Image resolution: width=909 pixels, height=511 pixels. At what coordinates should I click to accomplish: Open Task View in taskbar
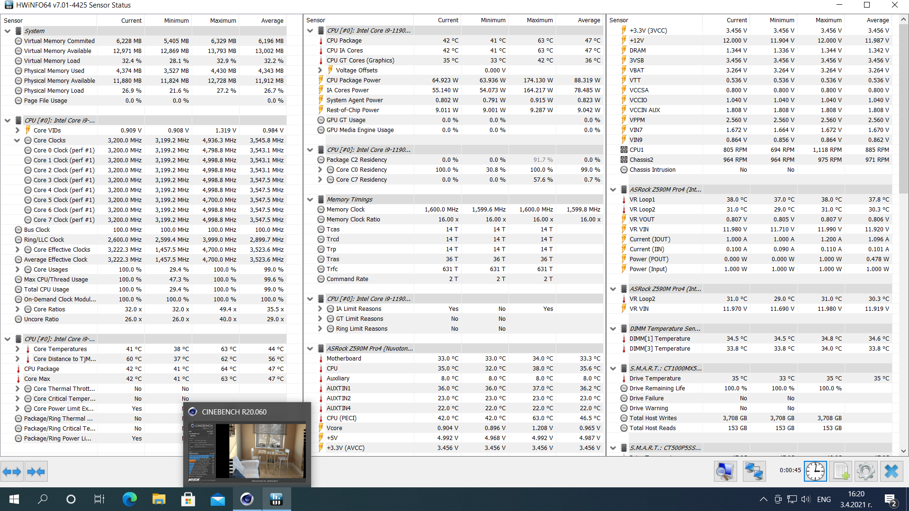click(99, 499)
